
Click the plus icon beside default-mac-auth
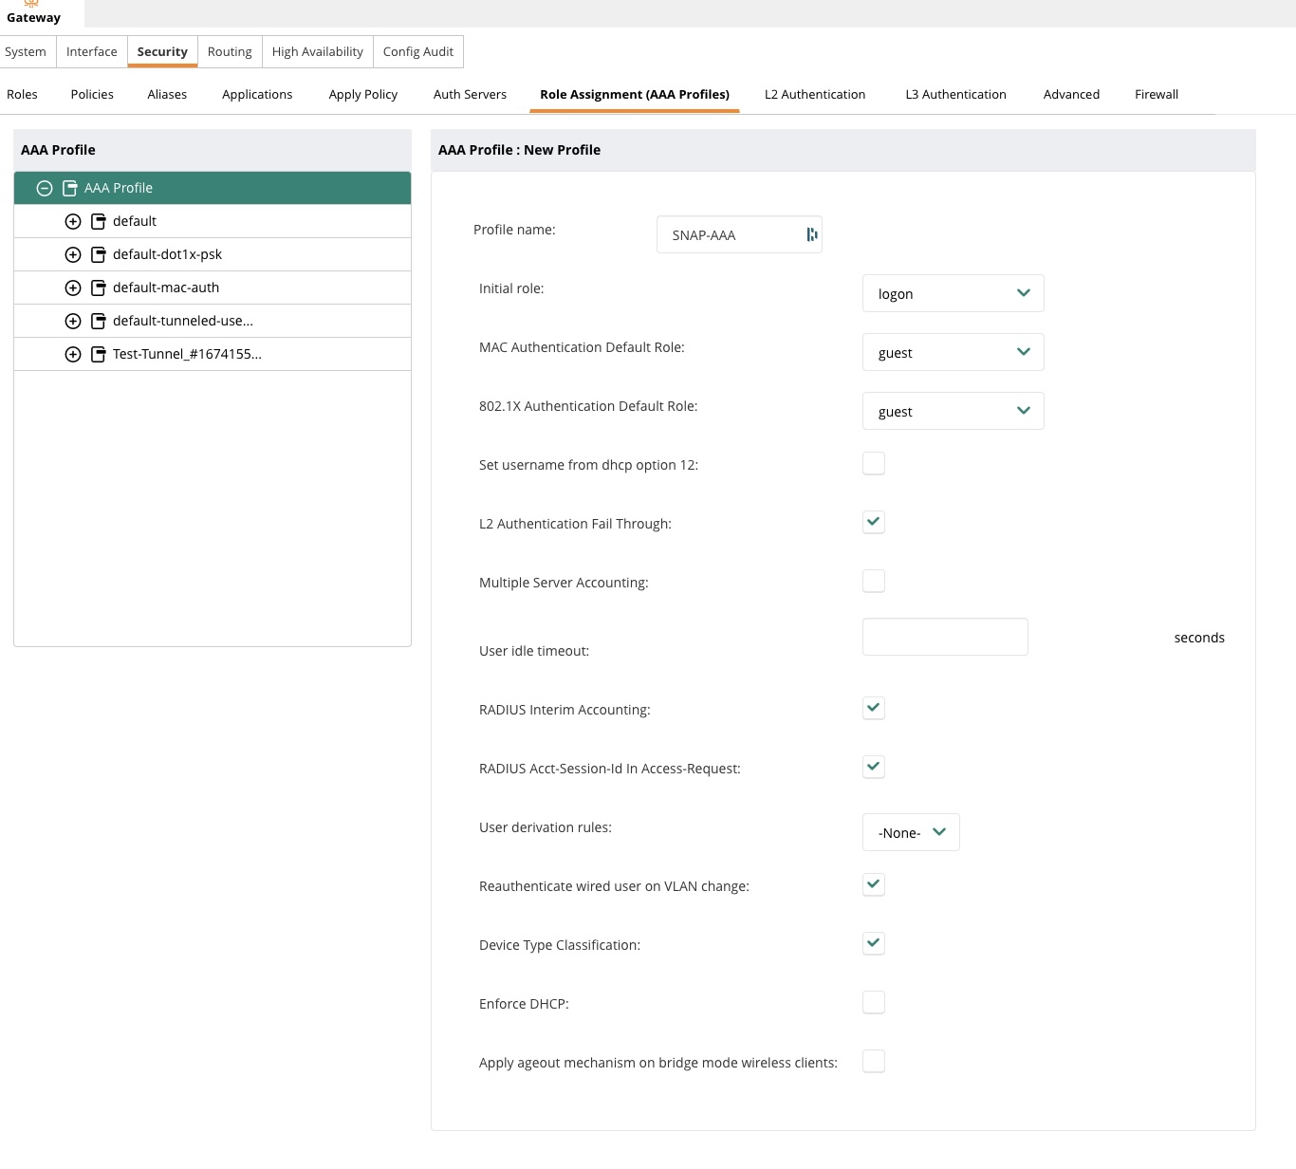coord(73,288)
